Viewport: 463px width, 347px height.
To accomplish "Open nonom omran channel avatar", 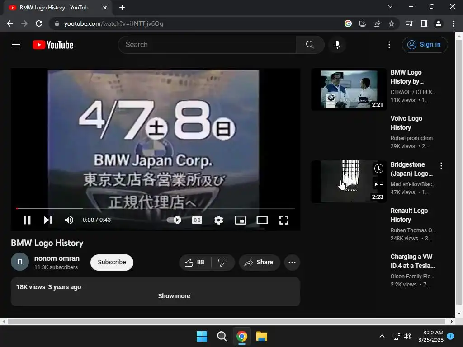I will (20, 262).
